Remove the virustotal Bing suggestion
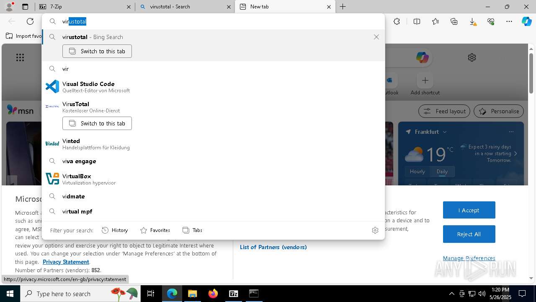 [x=376, y=37]
